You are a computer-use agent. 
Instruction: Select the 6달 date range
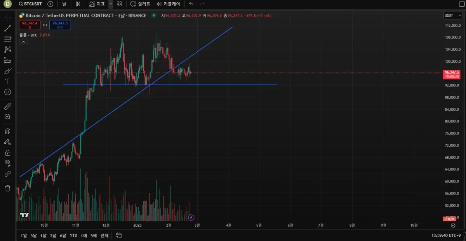(63, 235)
